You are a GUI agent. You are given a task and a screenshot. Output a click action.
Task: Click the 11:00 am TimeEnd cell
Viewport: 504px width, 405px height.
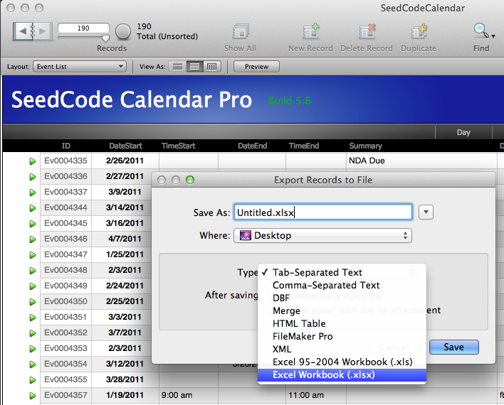click(x=315, y=395)
